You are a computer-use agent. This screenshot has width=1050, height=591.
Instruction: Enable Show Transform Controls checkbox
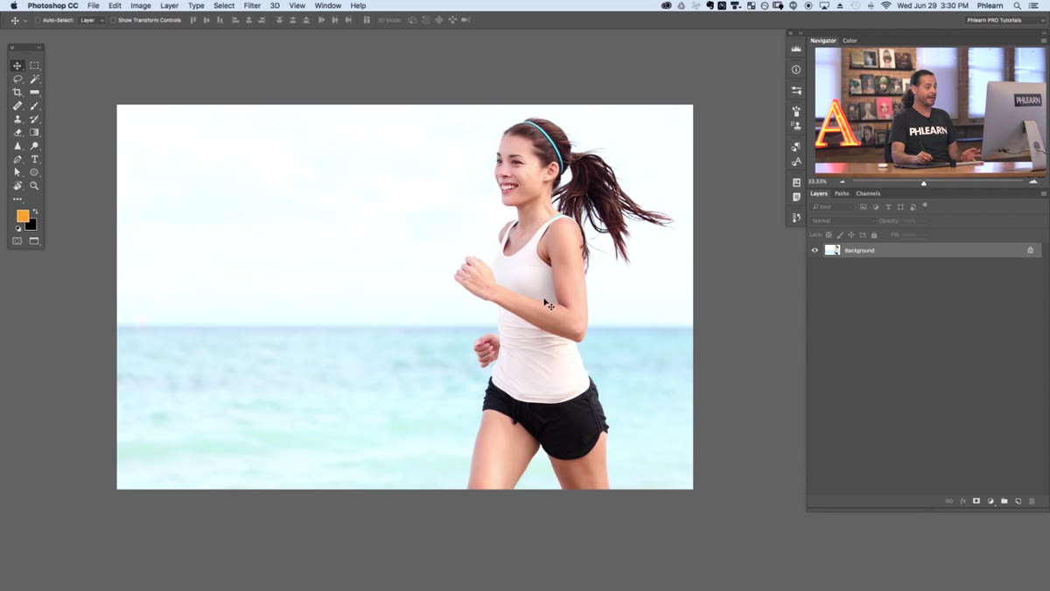[x=113, y=20]
